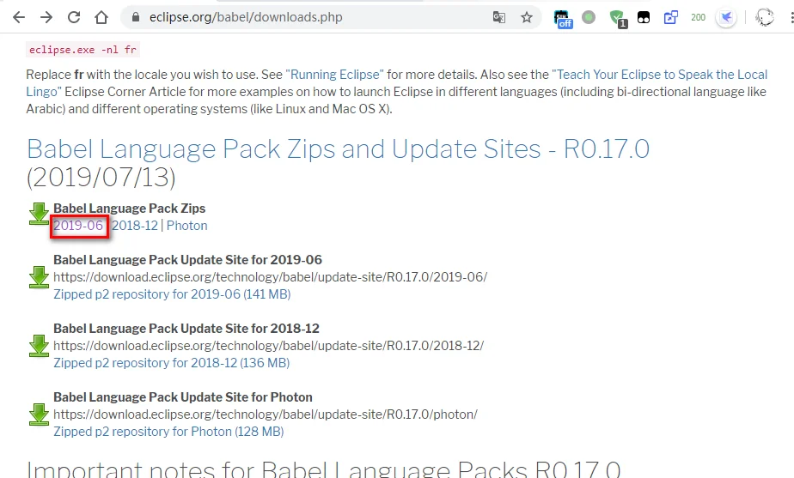Reload the page with refresh icon
The width and height of the screenshot is (794, 478).
coord(74,17)
